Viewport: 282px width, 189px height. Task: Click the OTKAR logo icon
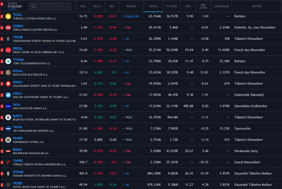[x=8, y=174]
